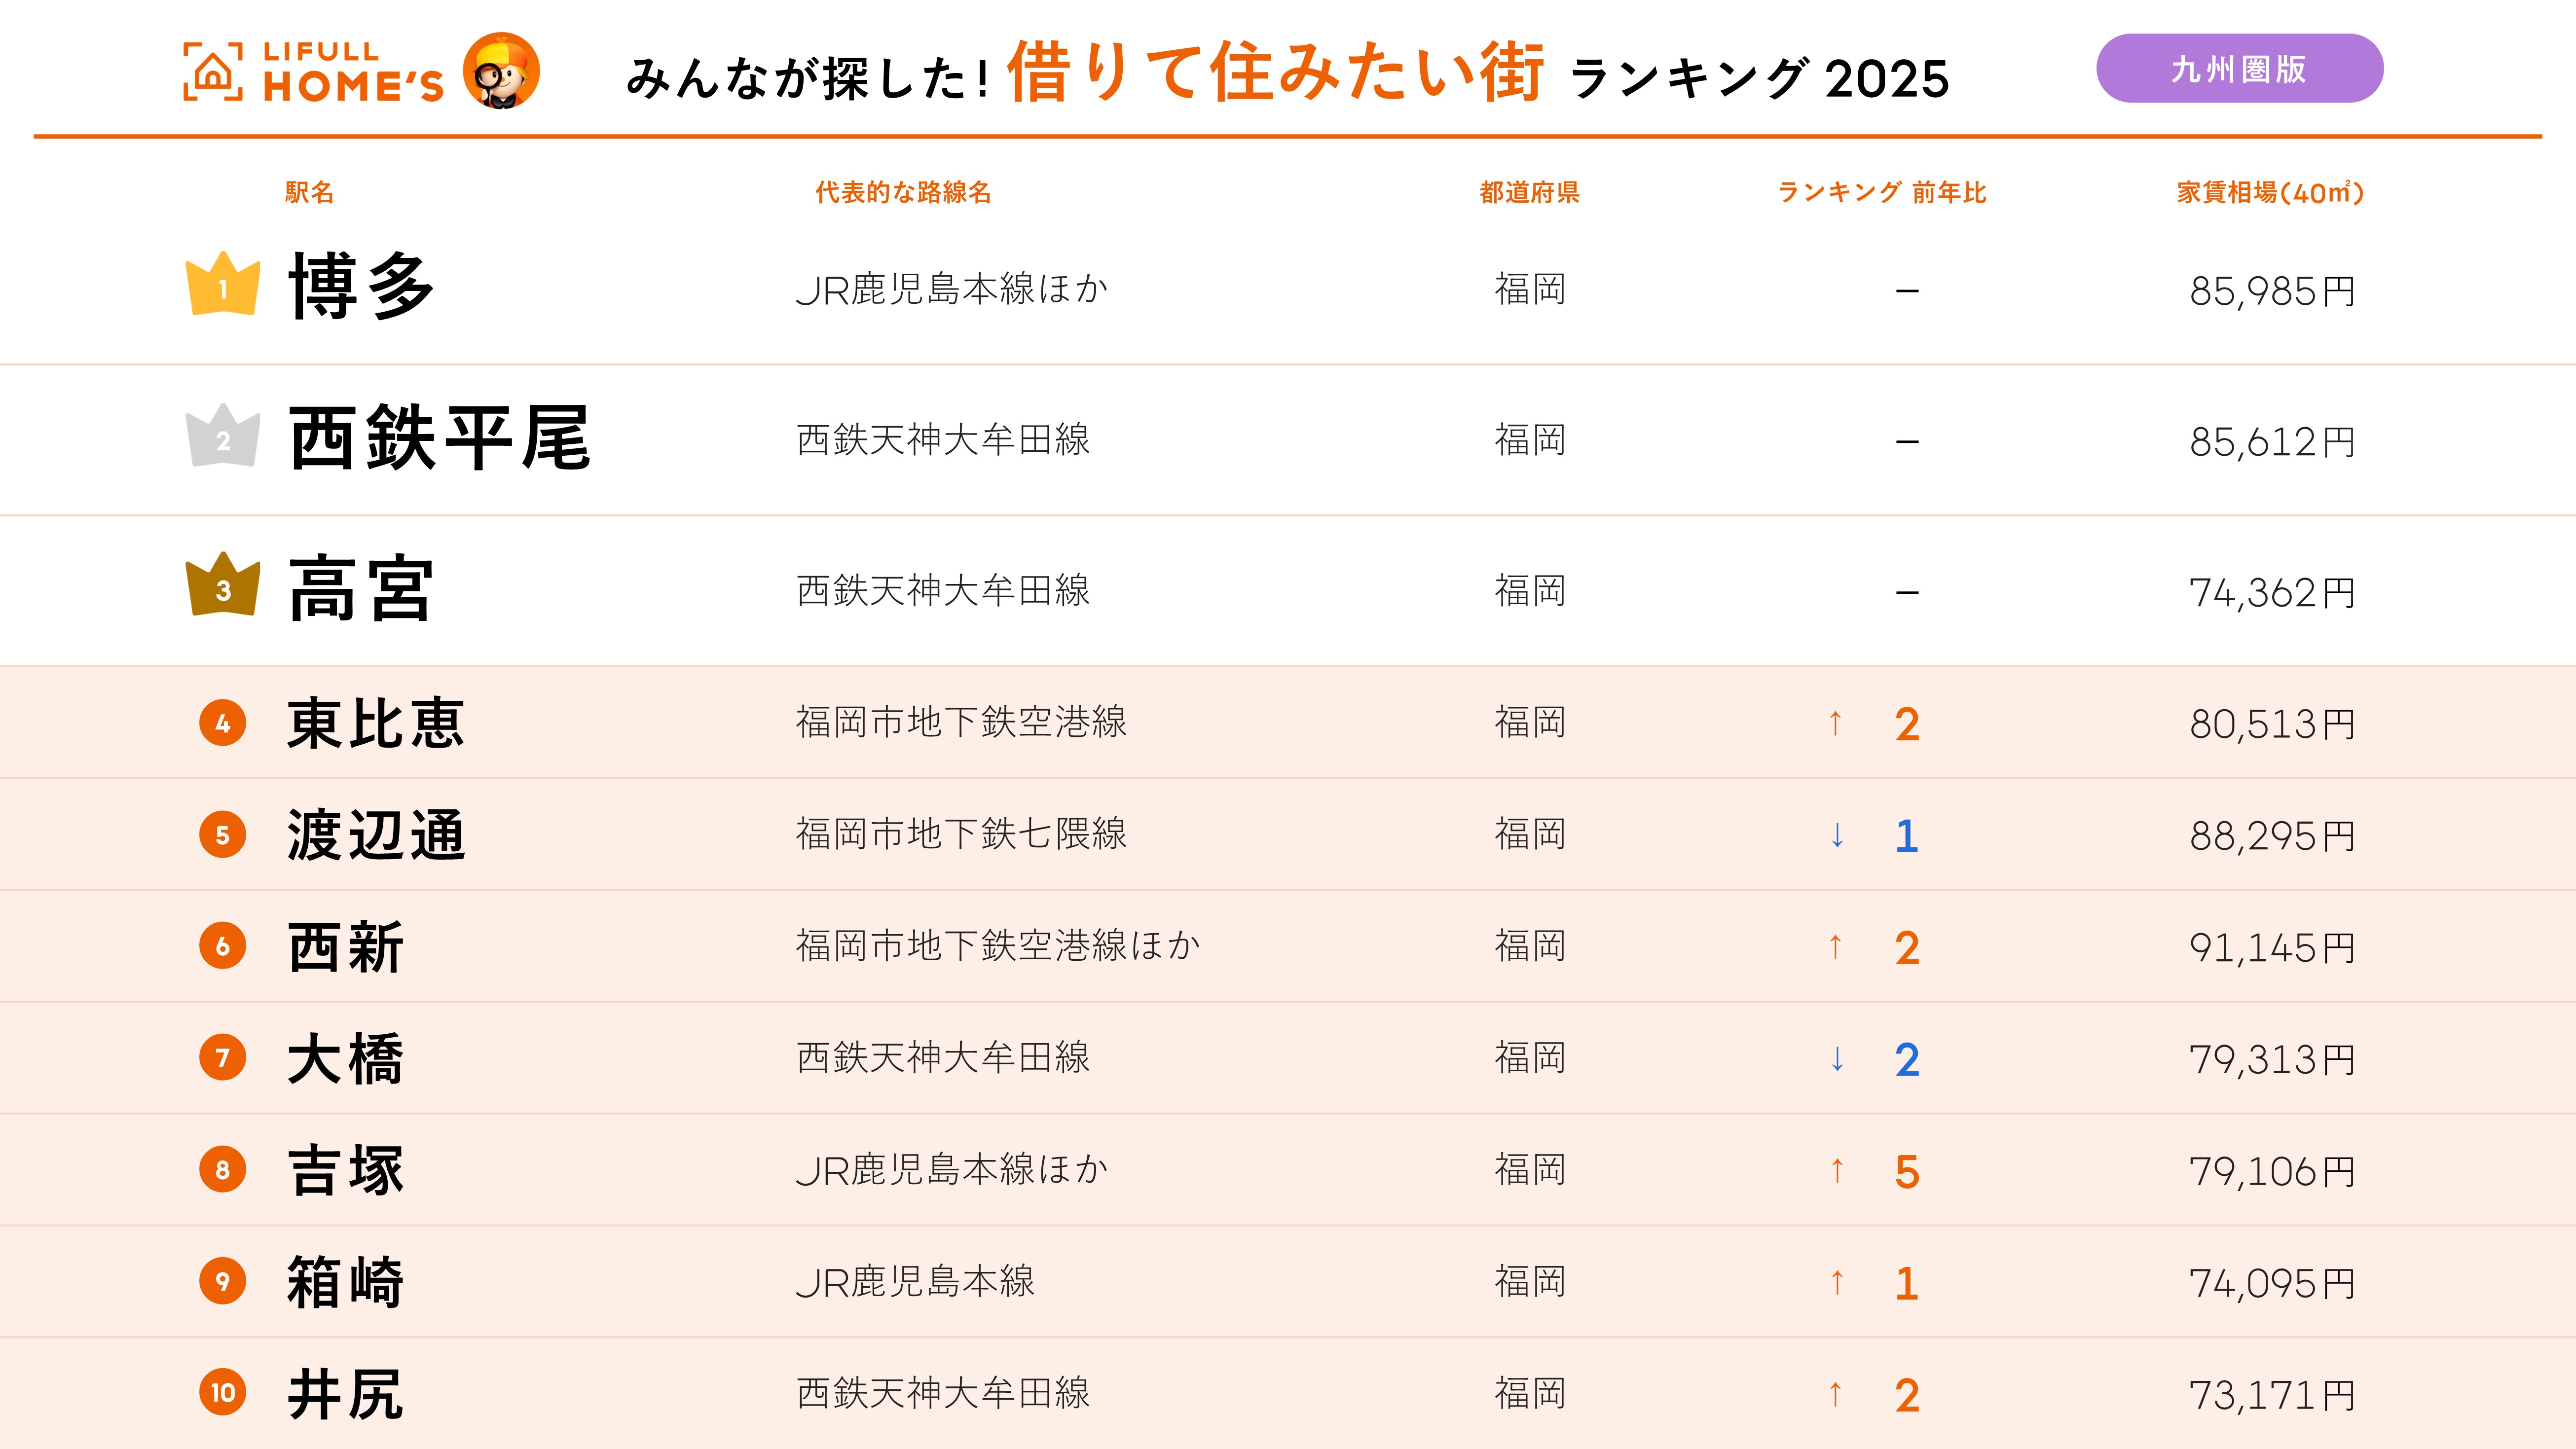Viewport: 2576px width, 1449px height.
Task: Click the 博多 station name
Action: (362, 287)
